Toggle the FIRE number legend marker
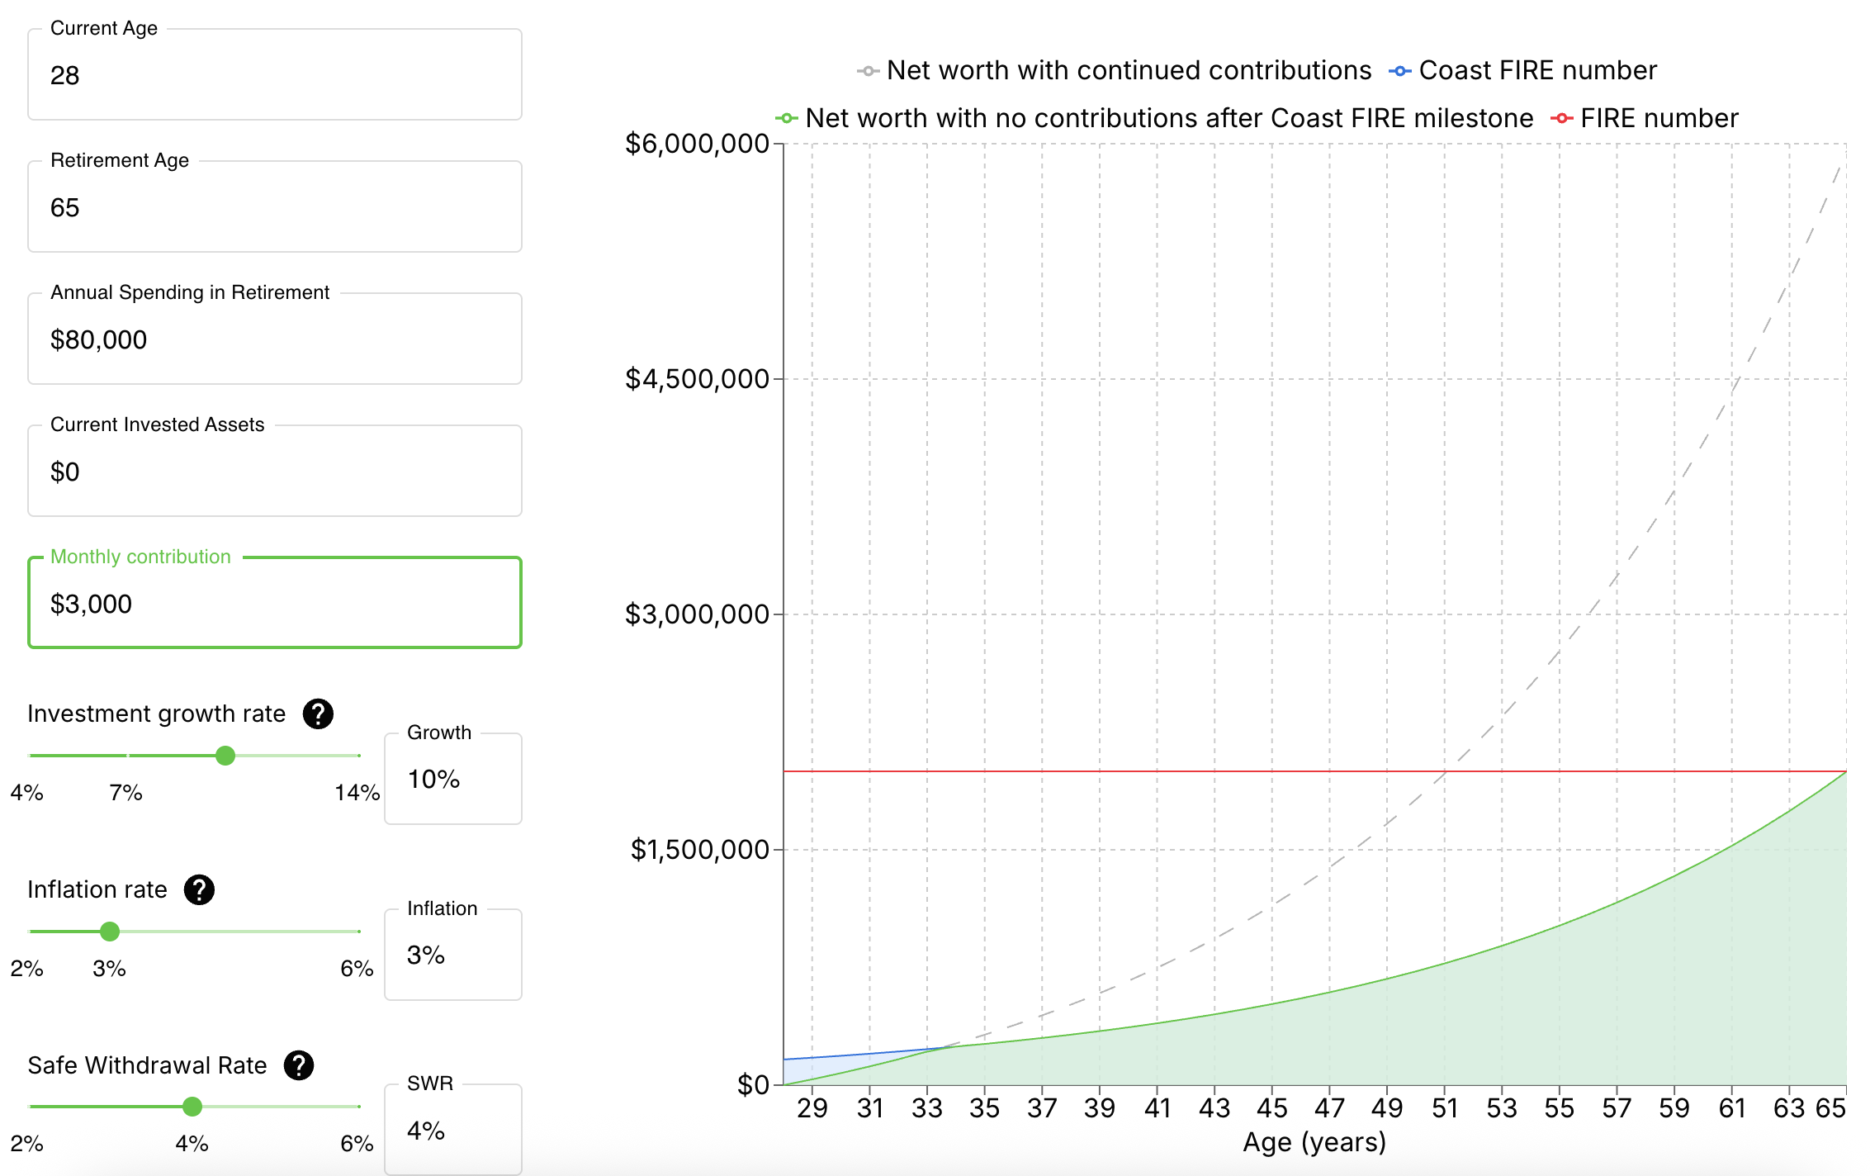 1561,119
